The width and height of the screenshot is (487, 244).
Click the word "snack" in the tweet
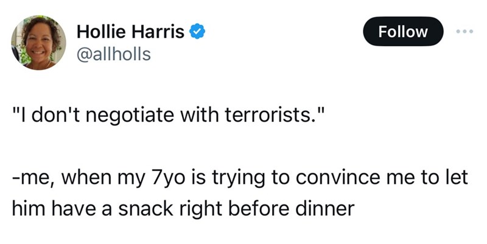coord(134,209)
